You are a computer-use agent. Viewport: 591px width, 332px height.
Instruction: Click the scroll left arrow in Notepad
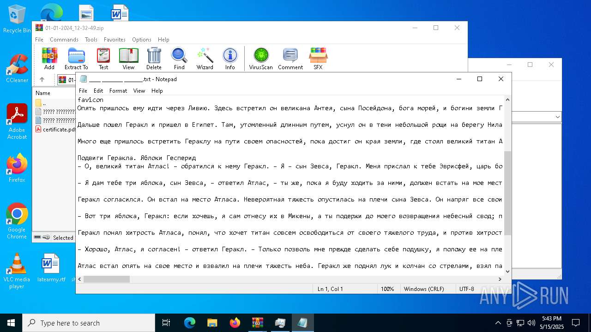[80, 279]
